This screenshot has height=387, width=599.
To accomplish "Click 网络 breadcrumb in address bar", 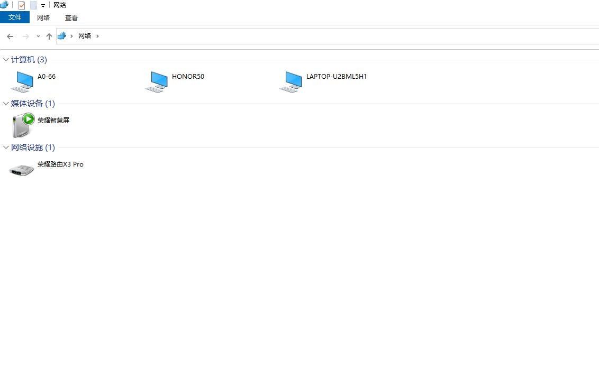I will pos(85,36).
